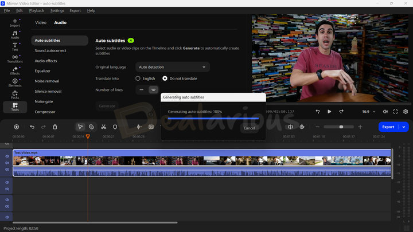Viewport: 413px width, 232px height.
Task: Open the Playback menu
Action: (37, 10)
